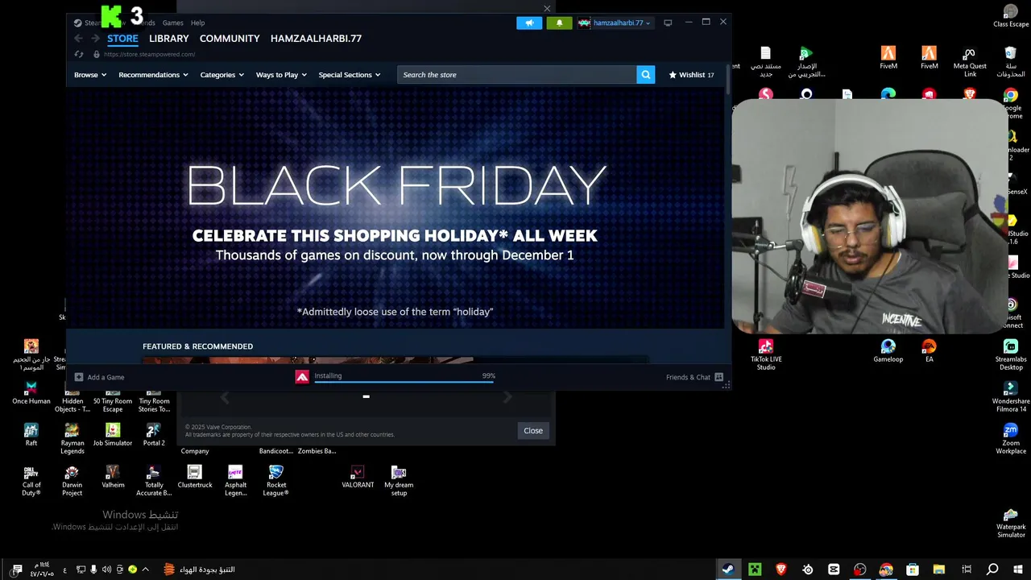Reload the Steam store page
The image size is (1031, 580).
click(79, 54)
